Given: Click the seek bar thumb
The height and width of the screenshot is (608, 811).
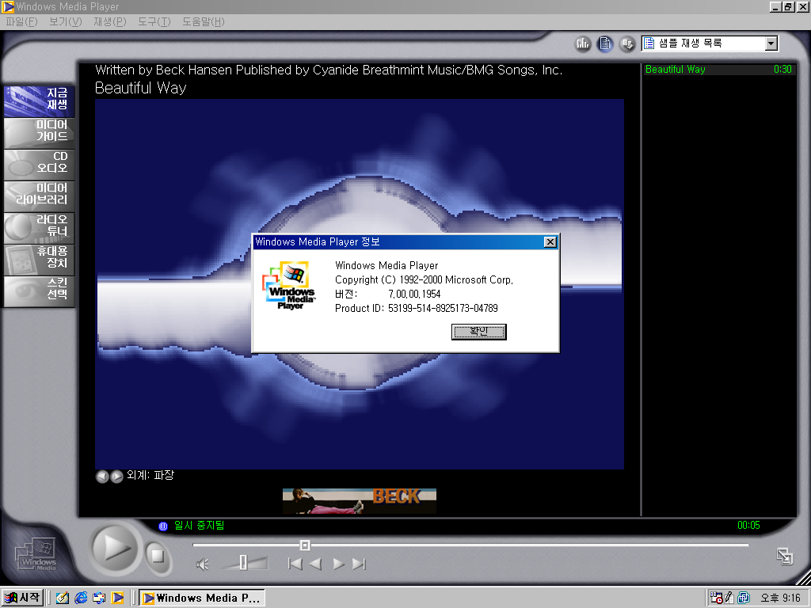Looking at the screenshot, I should click(x=305, y=545).
